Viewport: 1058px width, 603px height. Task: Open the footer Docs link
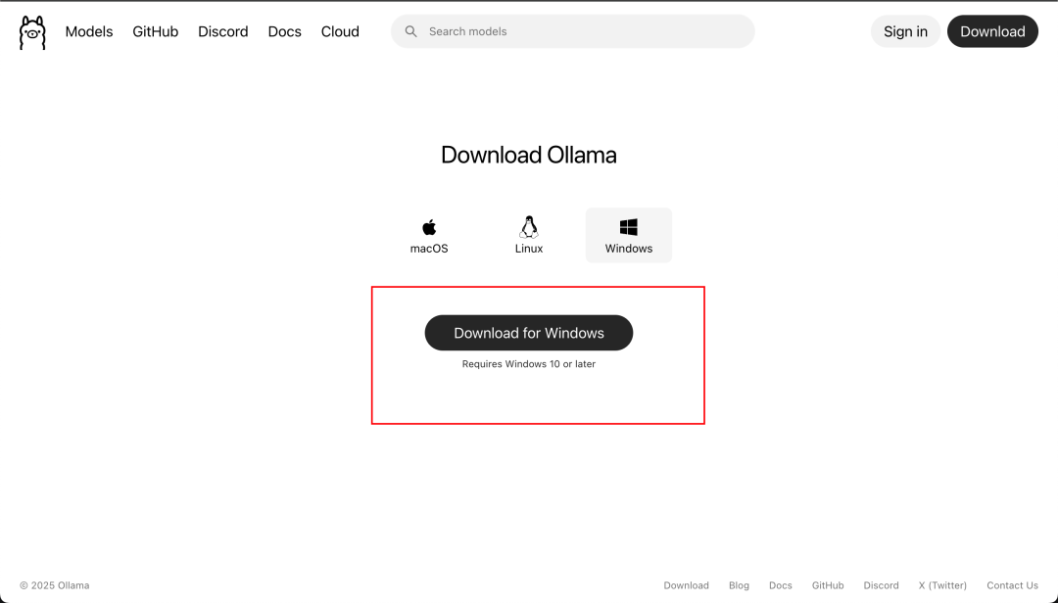click(781, 585)
